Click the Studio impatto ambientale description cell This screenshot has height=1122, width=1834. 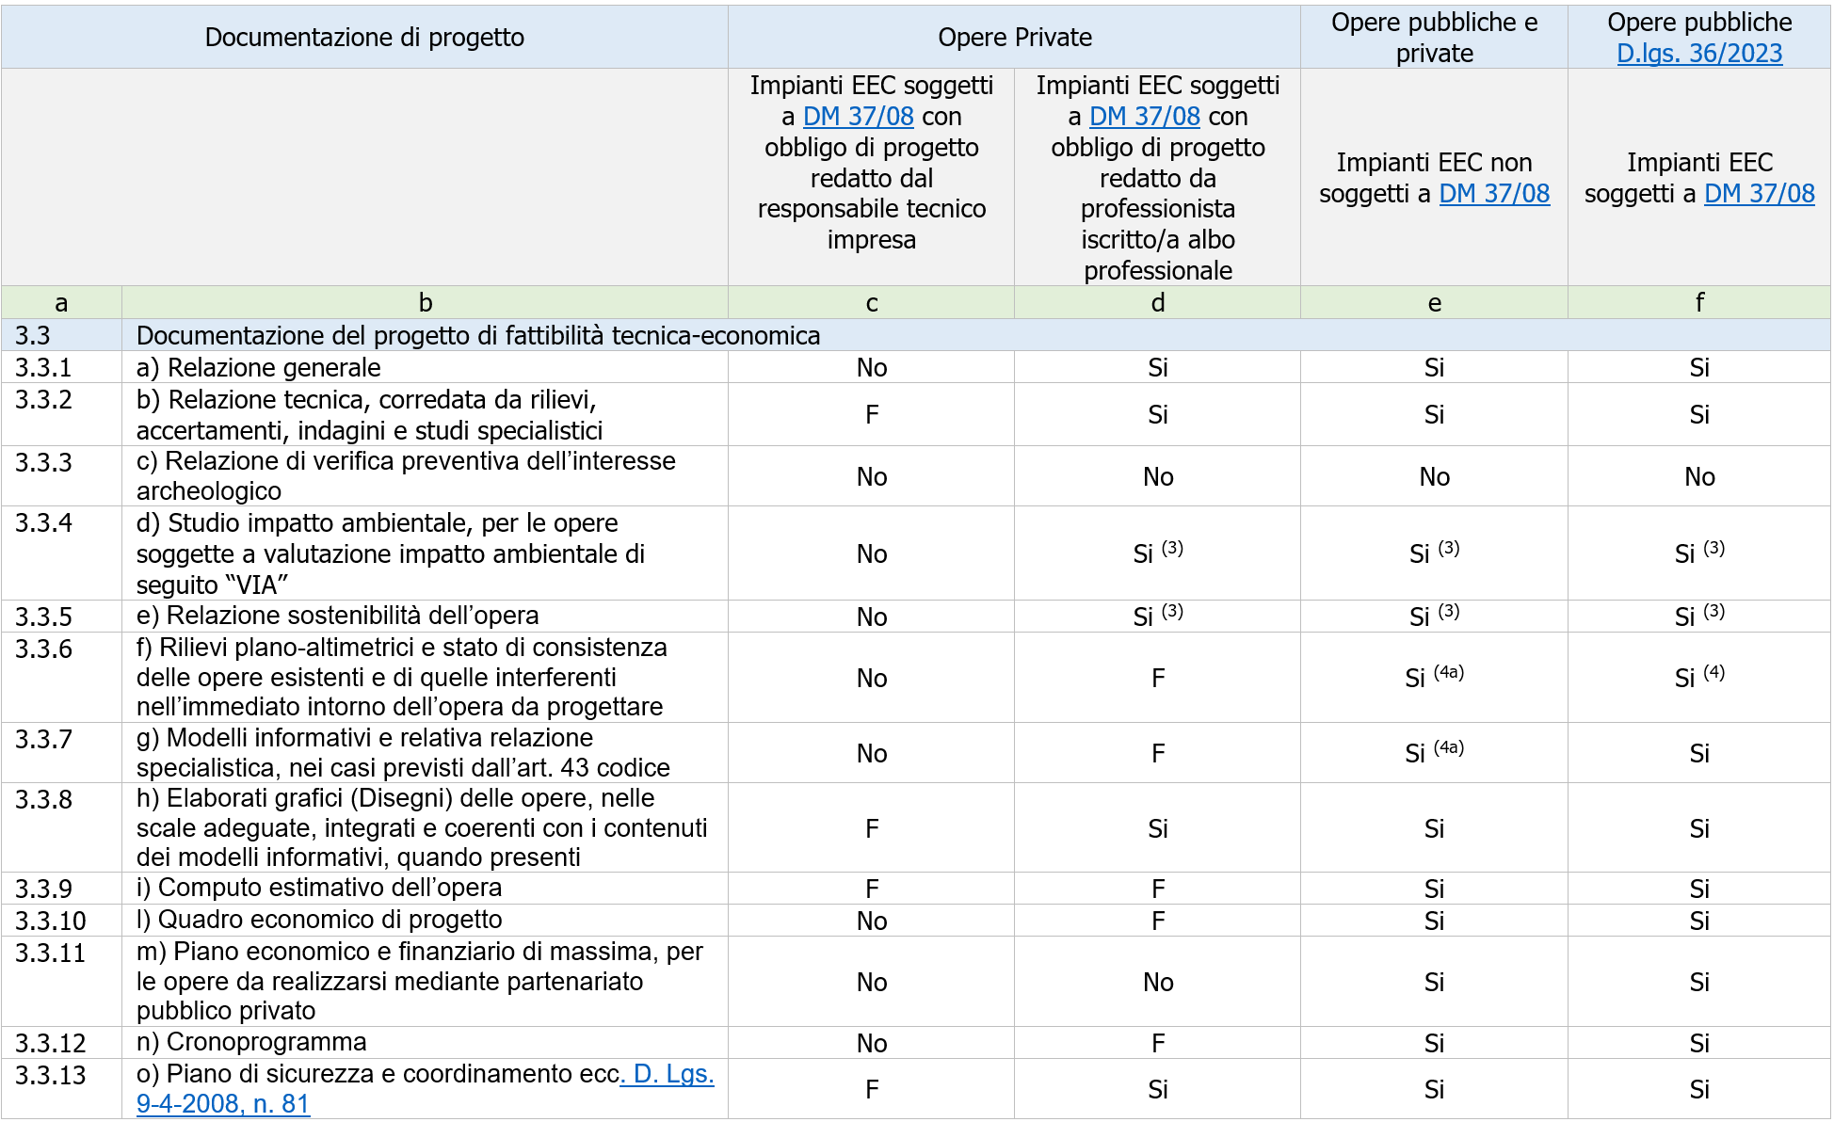click(390, 553)
